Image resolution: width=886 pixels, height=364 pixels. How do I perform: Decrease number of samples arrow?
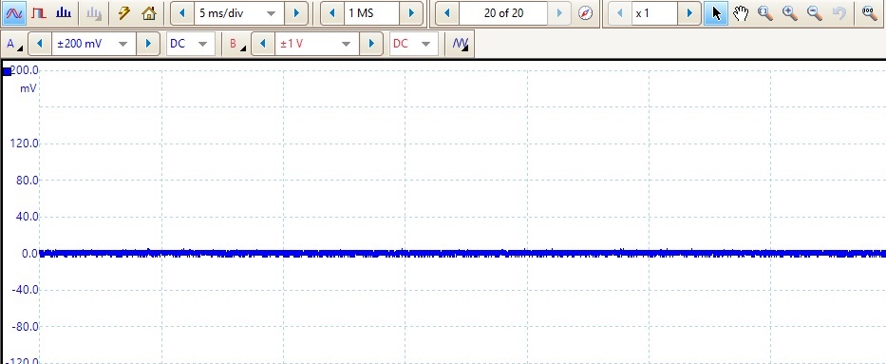point(332,13)
